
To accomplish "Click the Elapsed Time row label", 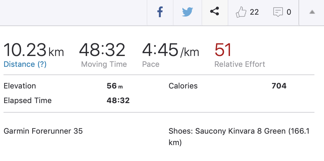I will (27, 101).
